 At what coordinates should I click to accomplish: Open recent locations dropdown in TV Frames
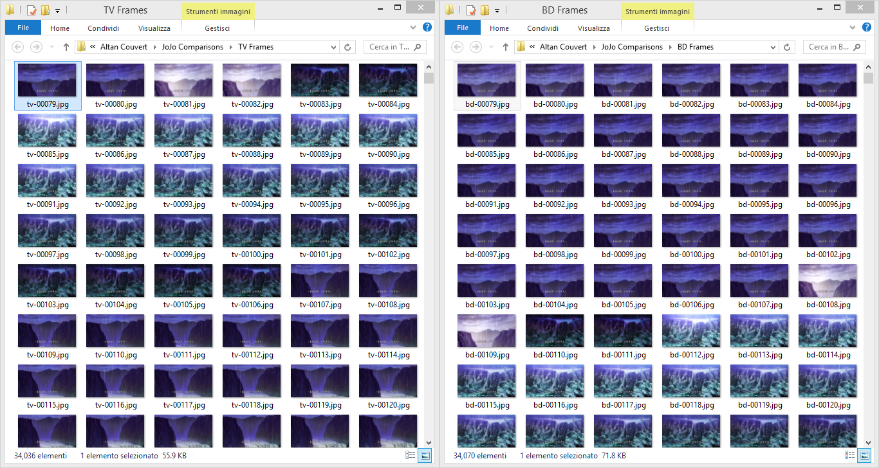pos(51,47)
